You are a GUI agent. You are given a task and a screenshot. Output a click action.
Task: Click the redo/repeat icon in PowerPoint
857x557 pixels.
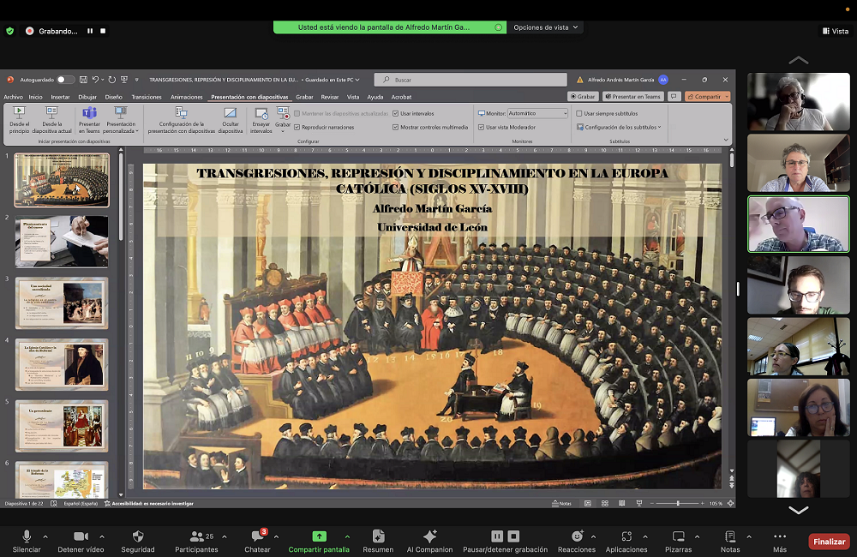click(x=112, y=80)
